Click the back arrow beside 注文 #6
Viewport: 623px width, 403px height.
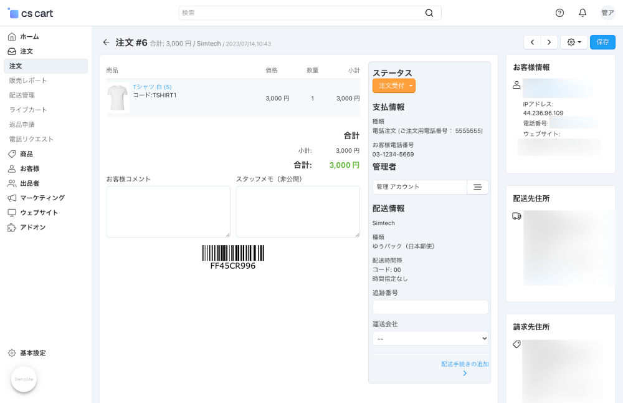(106, 42)
